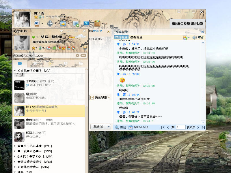This screenshot has width=231, height=173.
Task: Click the send file folder icon
Action: (63, 24)
